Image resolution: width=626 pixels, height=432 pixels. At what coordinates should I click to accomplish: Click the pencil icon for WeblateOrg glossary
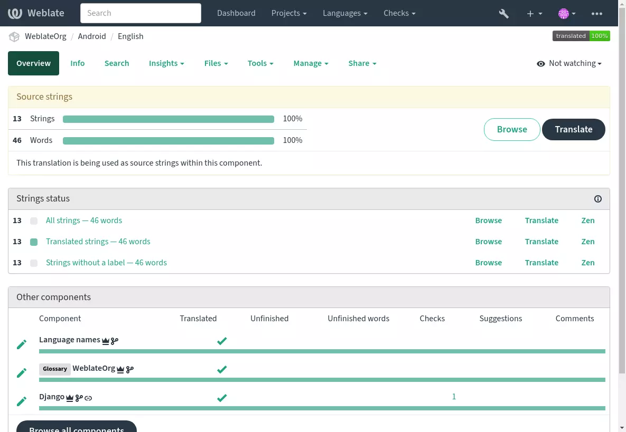pyautogui.click(x=22, y=373)
